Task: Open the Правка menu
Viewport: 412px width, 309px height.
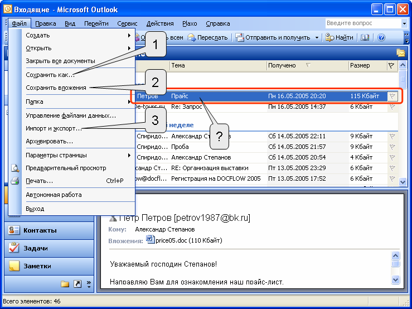Action: pos(46,23)
